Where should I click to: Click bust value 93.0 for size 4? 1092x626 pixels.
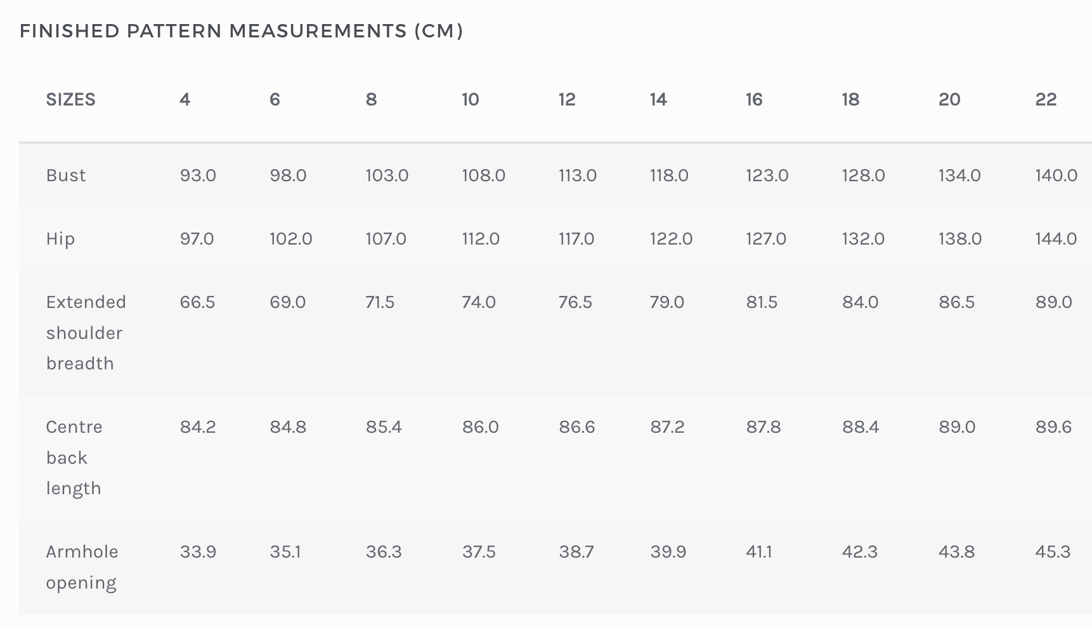[198, 176]
